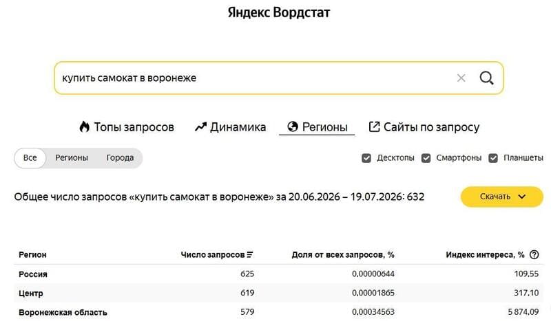The image size is (551, 321).
Task: Click the Регион column header
Action: coord(32,255)
